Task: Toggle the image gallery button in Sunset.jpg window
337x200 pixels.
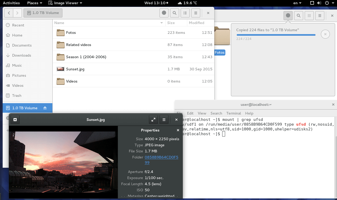Action: (15, 120)
